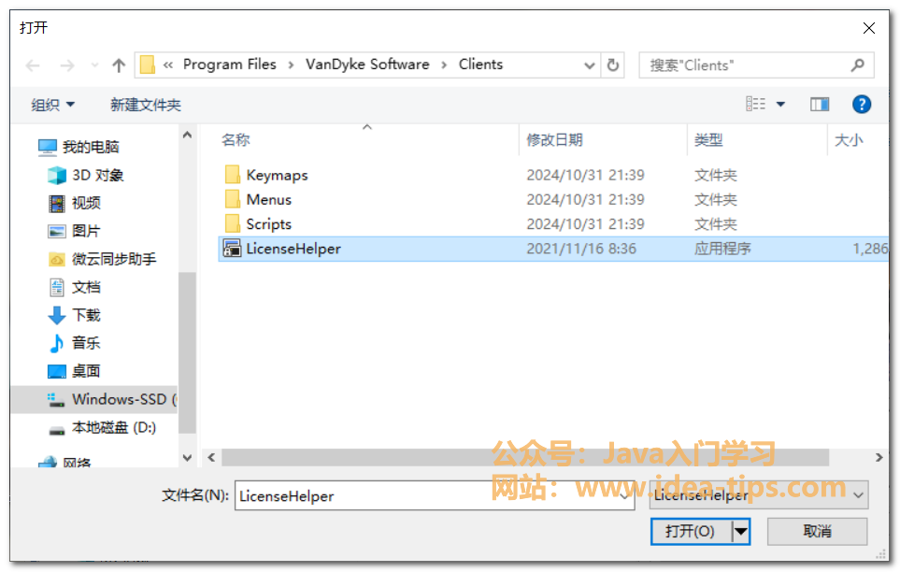Go up one folder level
900x572 pixels.
[119, 65]
